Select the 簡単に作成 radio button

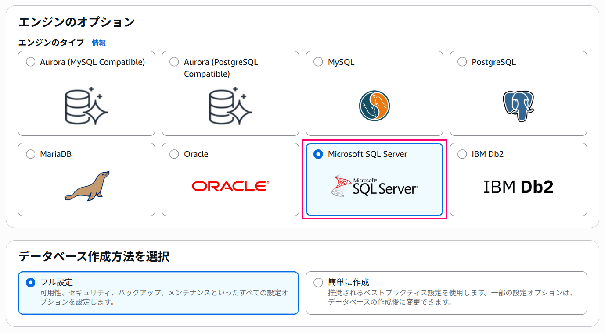click(x=318, y=283)
